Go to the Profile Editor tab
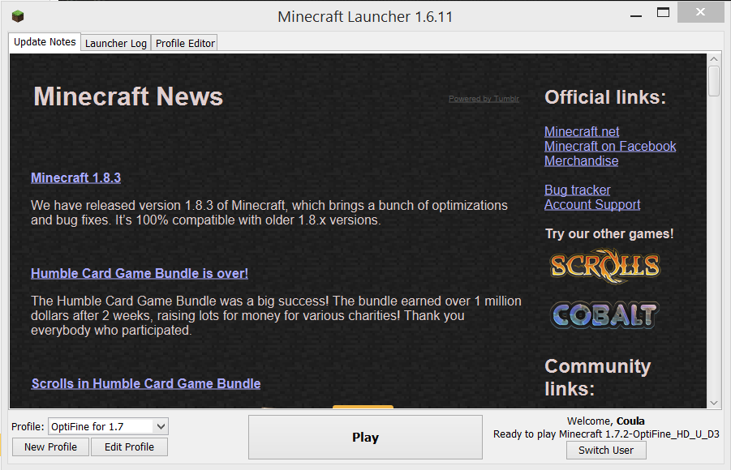This screenshot has height=470, width=731. tap(185, 43)
